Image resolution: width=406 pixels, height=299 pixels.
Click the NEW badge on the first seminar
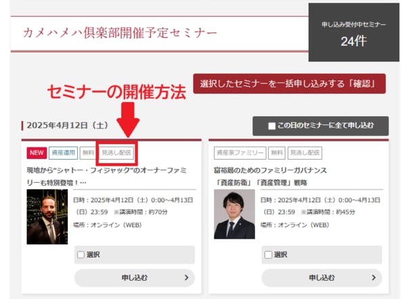pos(36,154)
